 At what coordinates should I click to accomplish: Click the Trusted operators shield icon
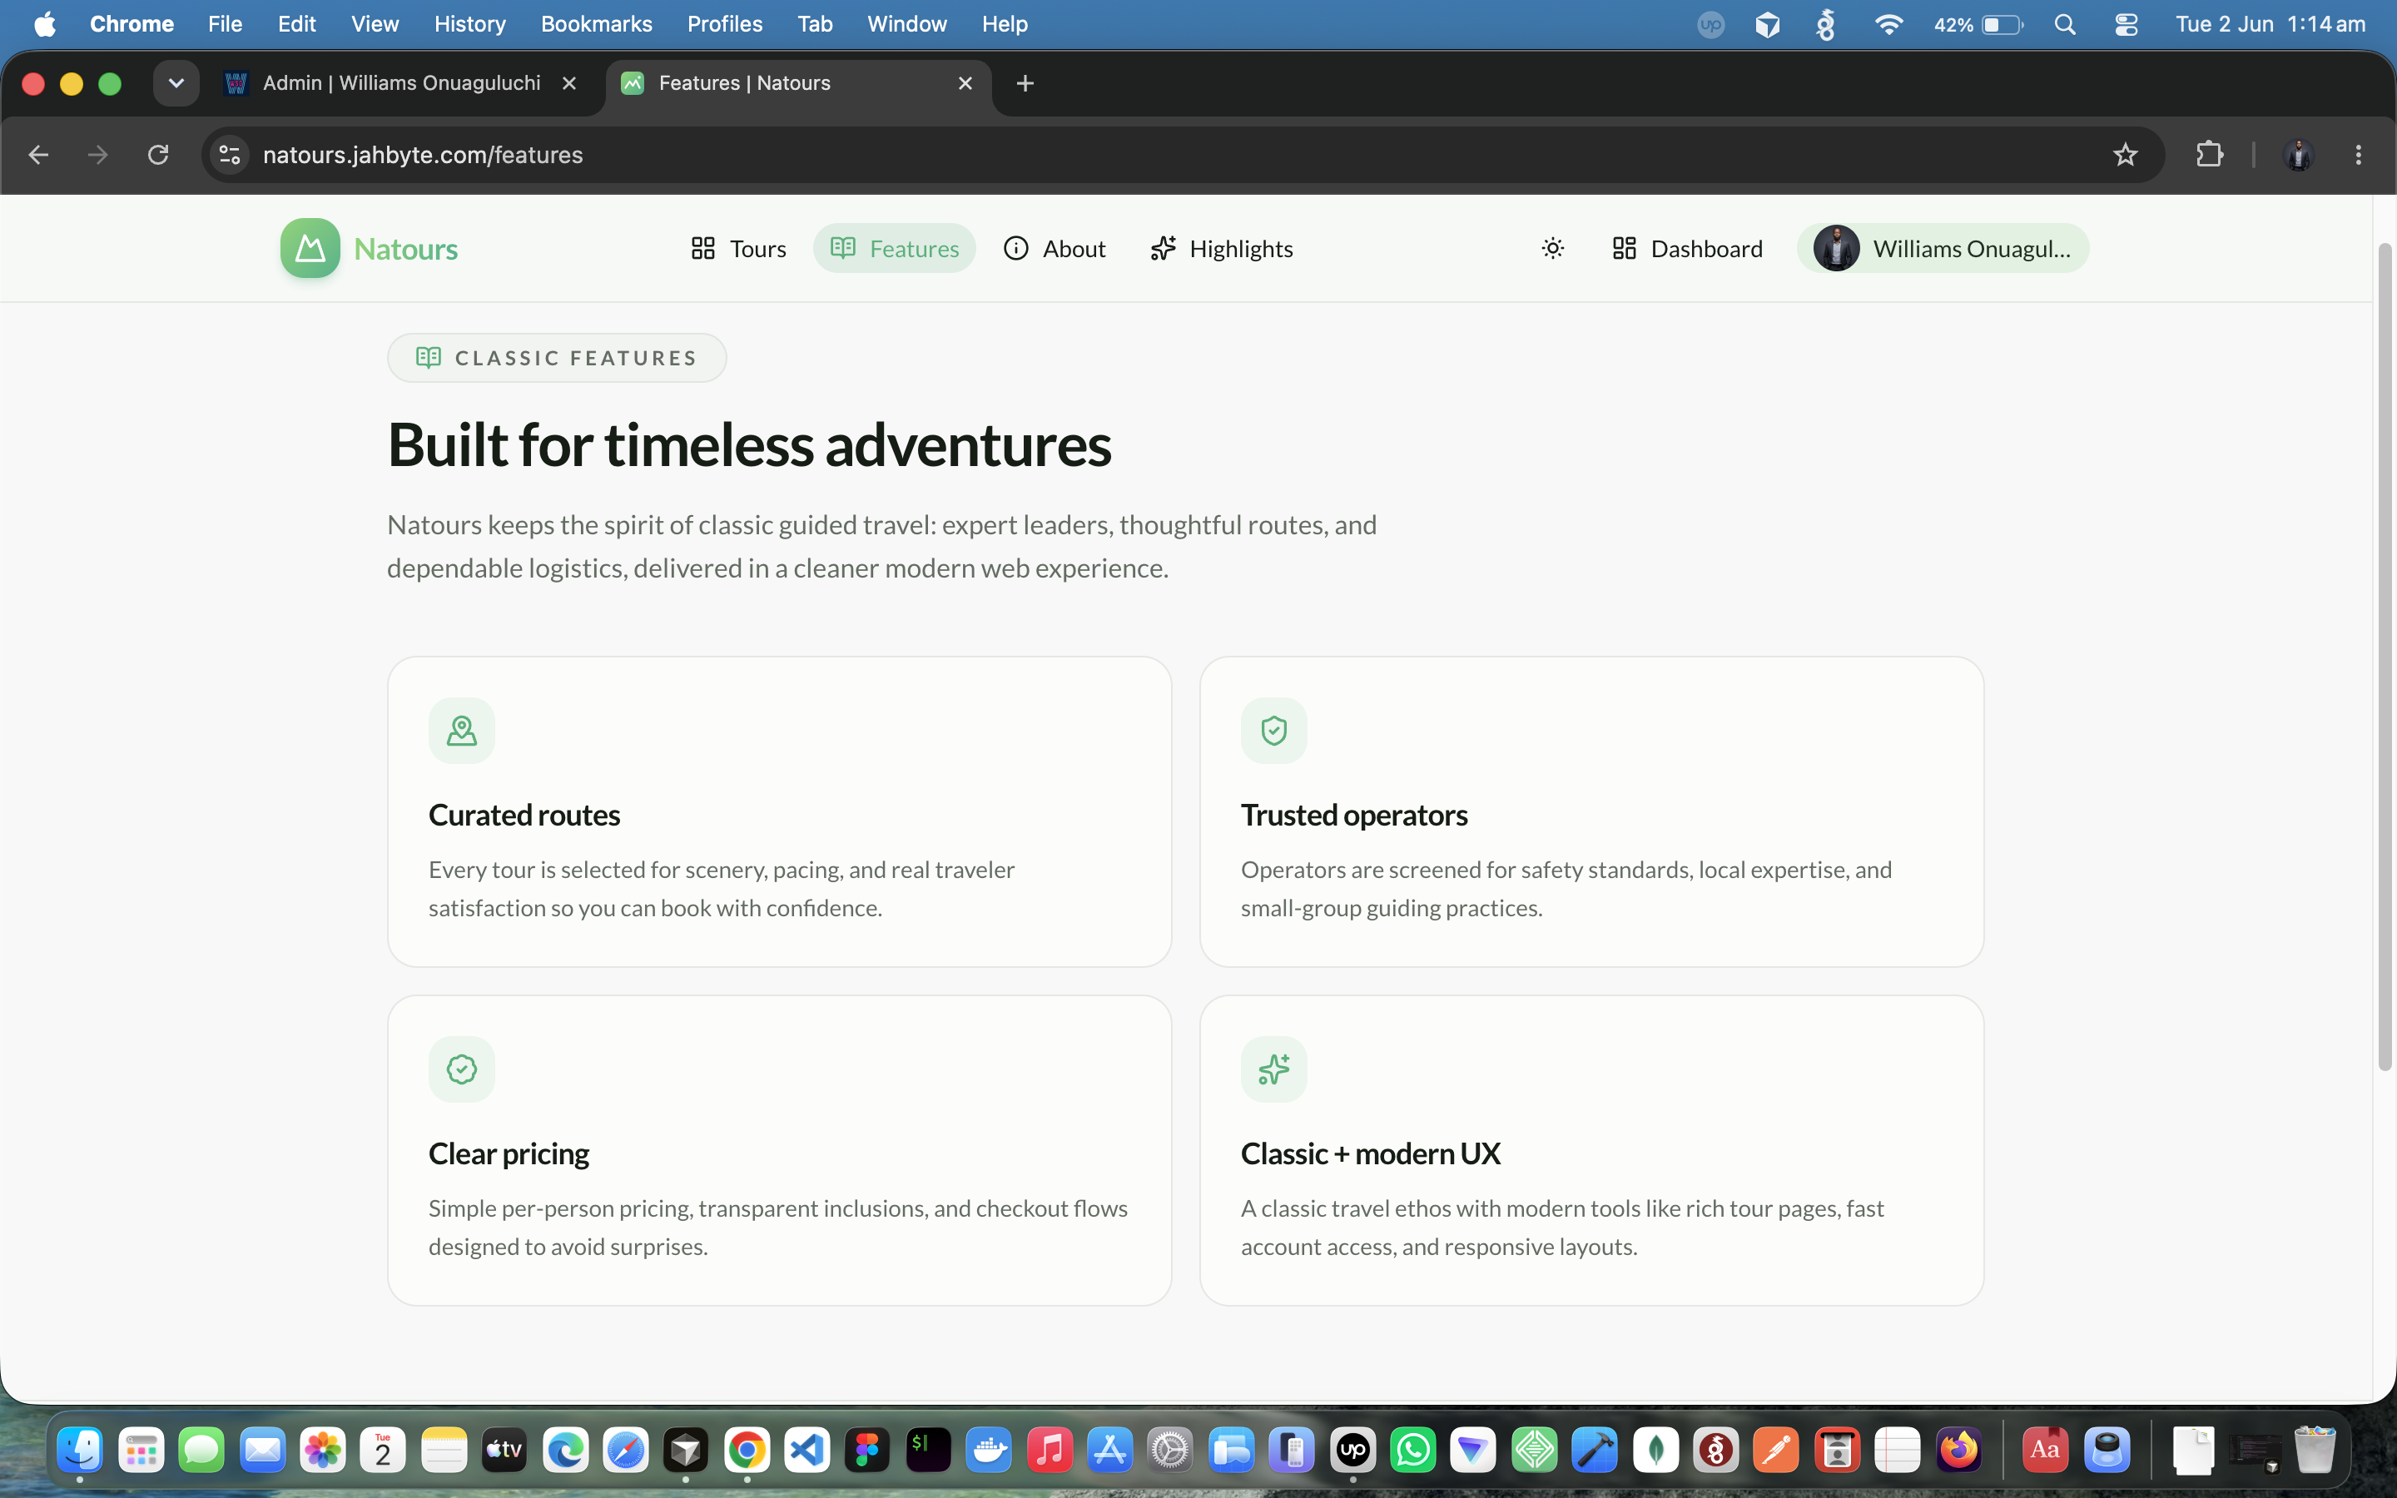[1273, 732]
